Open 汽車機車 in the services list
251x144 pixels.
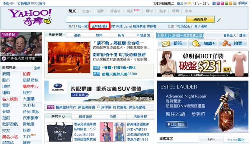(x=30, y=118)
